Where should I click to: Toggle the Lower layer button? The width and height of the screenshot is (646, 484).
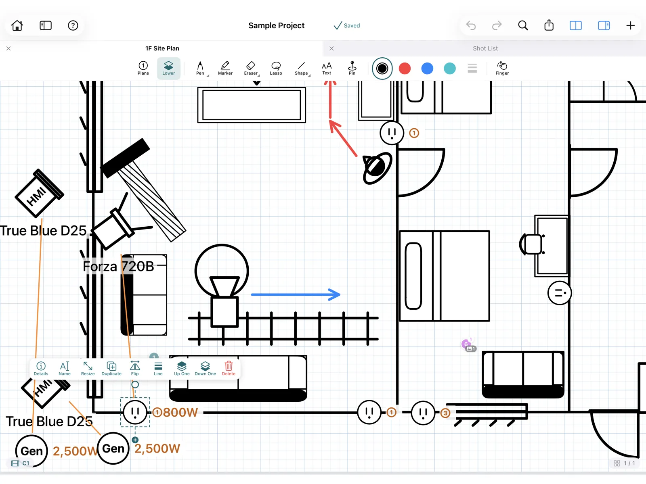click(169, 68)
